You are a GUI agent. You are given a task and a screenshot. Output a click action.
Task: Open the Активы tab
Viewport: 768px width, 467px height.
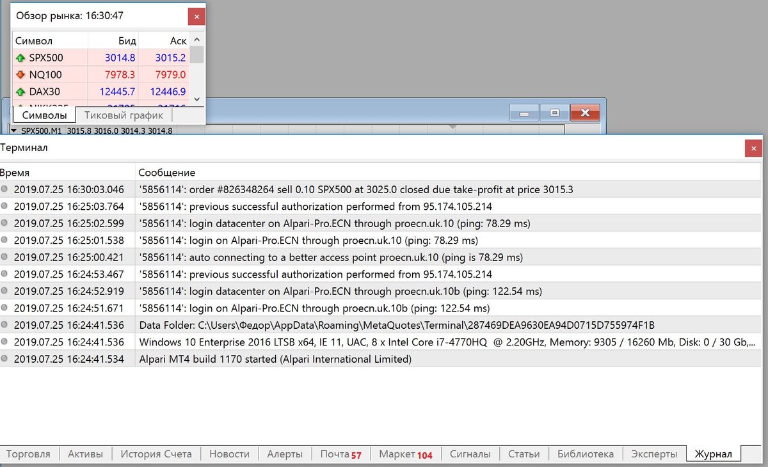click(85, 454)
